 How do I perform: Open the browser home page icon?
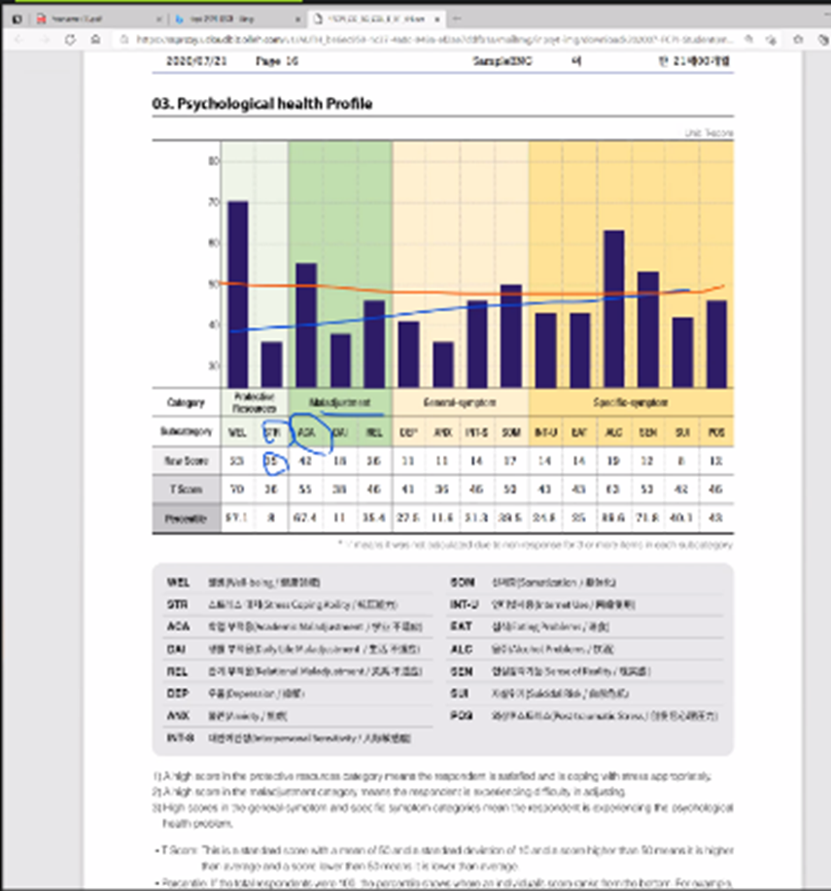click(x=95, y=40)
